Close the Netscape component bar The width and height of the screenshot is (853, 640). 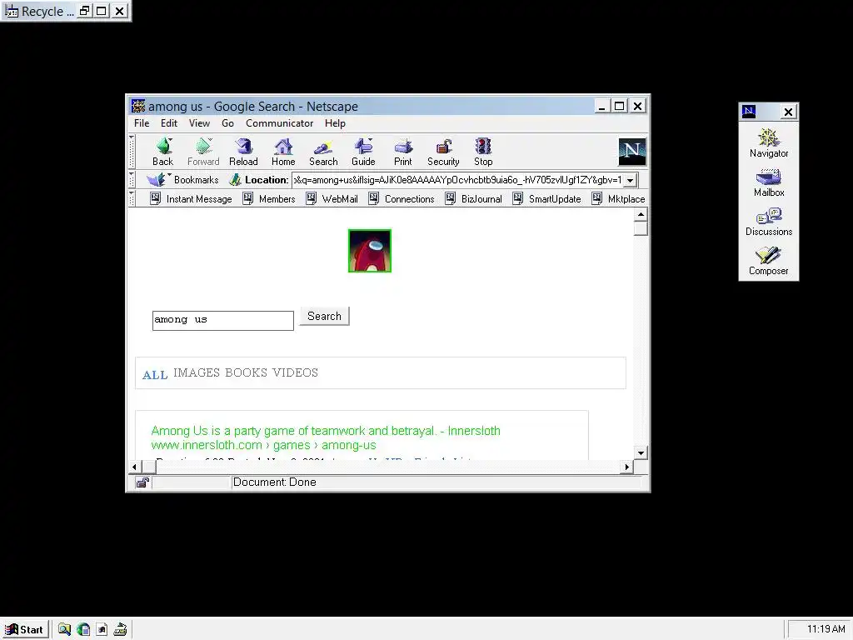(x=788, y=112)
